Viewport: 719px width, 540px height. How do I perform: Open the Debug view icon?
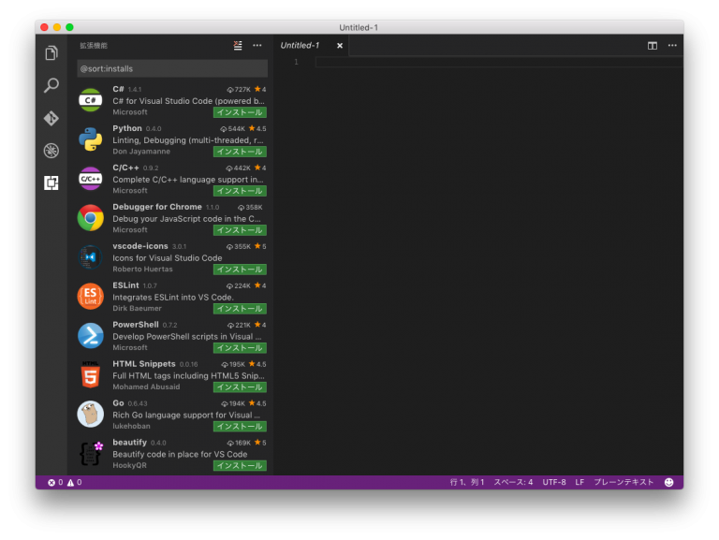(51, 151)
